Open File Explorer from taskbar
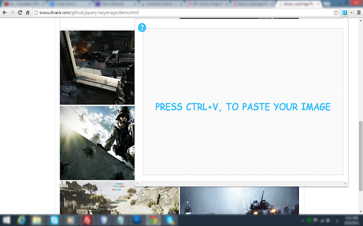Screen dimensions: 363x226 point(37,220)
